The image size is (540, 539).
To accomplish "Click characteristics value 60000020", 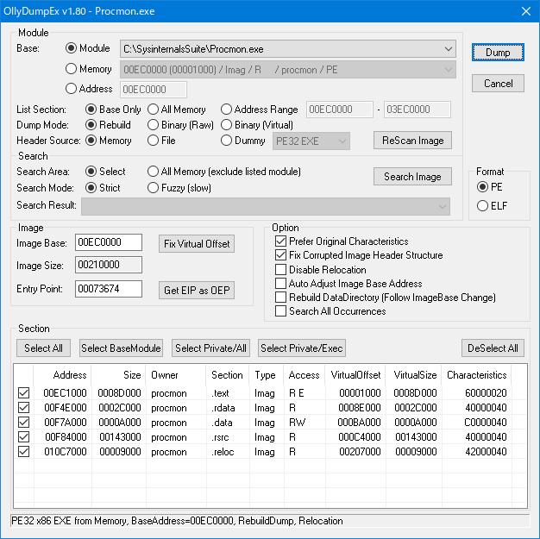I will pyautogui.click(x=486, y=393).
